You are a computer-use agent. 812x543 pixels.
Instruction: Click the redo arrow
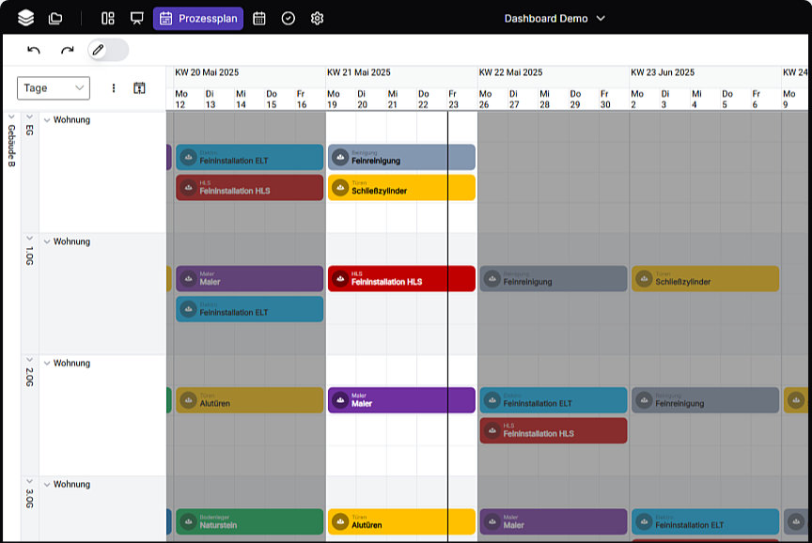(x=67, y=50)
